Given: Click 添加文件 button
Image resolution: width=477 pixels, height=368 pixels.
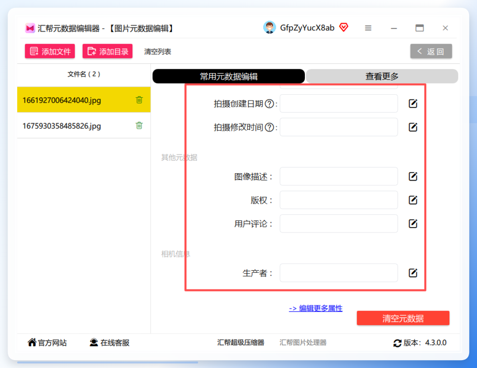Looking at the screenshot, I should pos(50,51).
